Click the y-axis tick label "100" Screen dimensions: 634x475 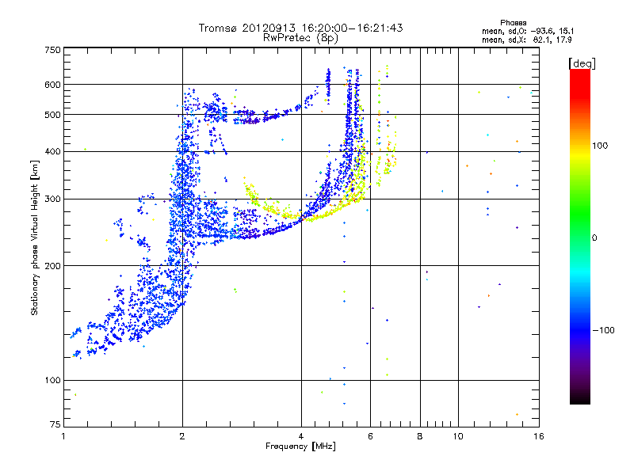point(52,381)
